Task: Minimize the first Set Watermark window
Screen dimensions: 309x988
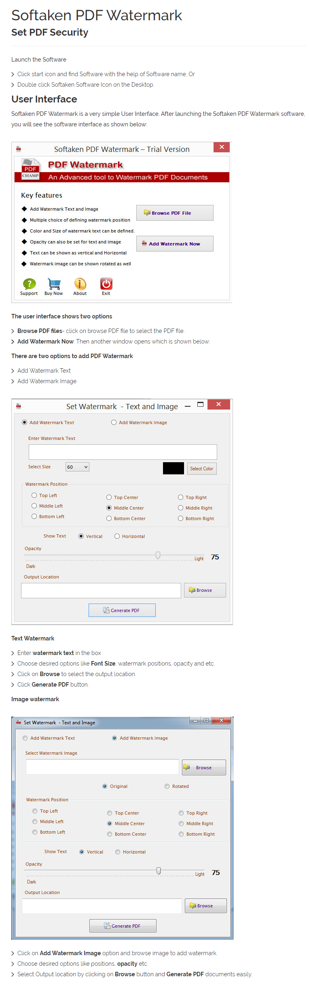Action: coord(188,406)
